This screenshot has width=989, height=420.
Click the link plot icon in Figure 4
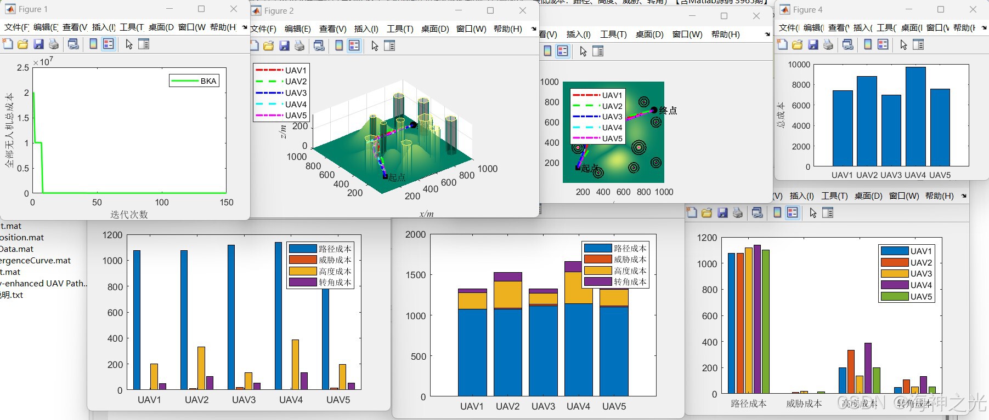pos(847,44)
